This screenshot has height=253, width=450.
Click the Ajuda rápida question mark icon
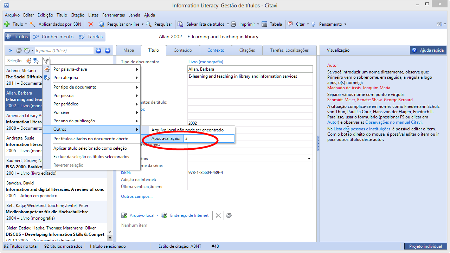coord(414,50)
